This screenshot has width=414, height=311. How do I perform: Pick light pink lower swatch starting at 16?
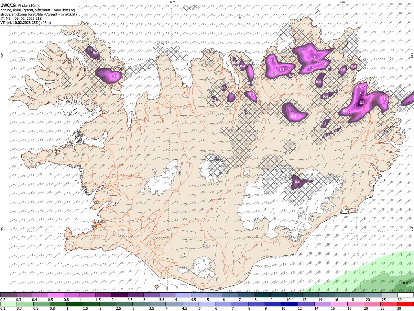[339, 304]
